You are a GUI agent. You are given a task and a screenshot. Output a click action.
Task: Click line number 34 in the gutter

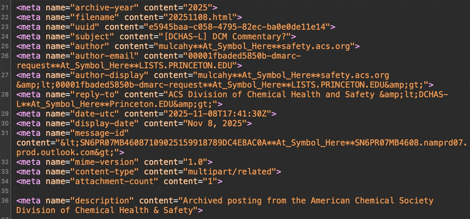coord(5,181)
